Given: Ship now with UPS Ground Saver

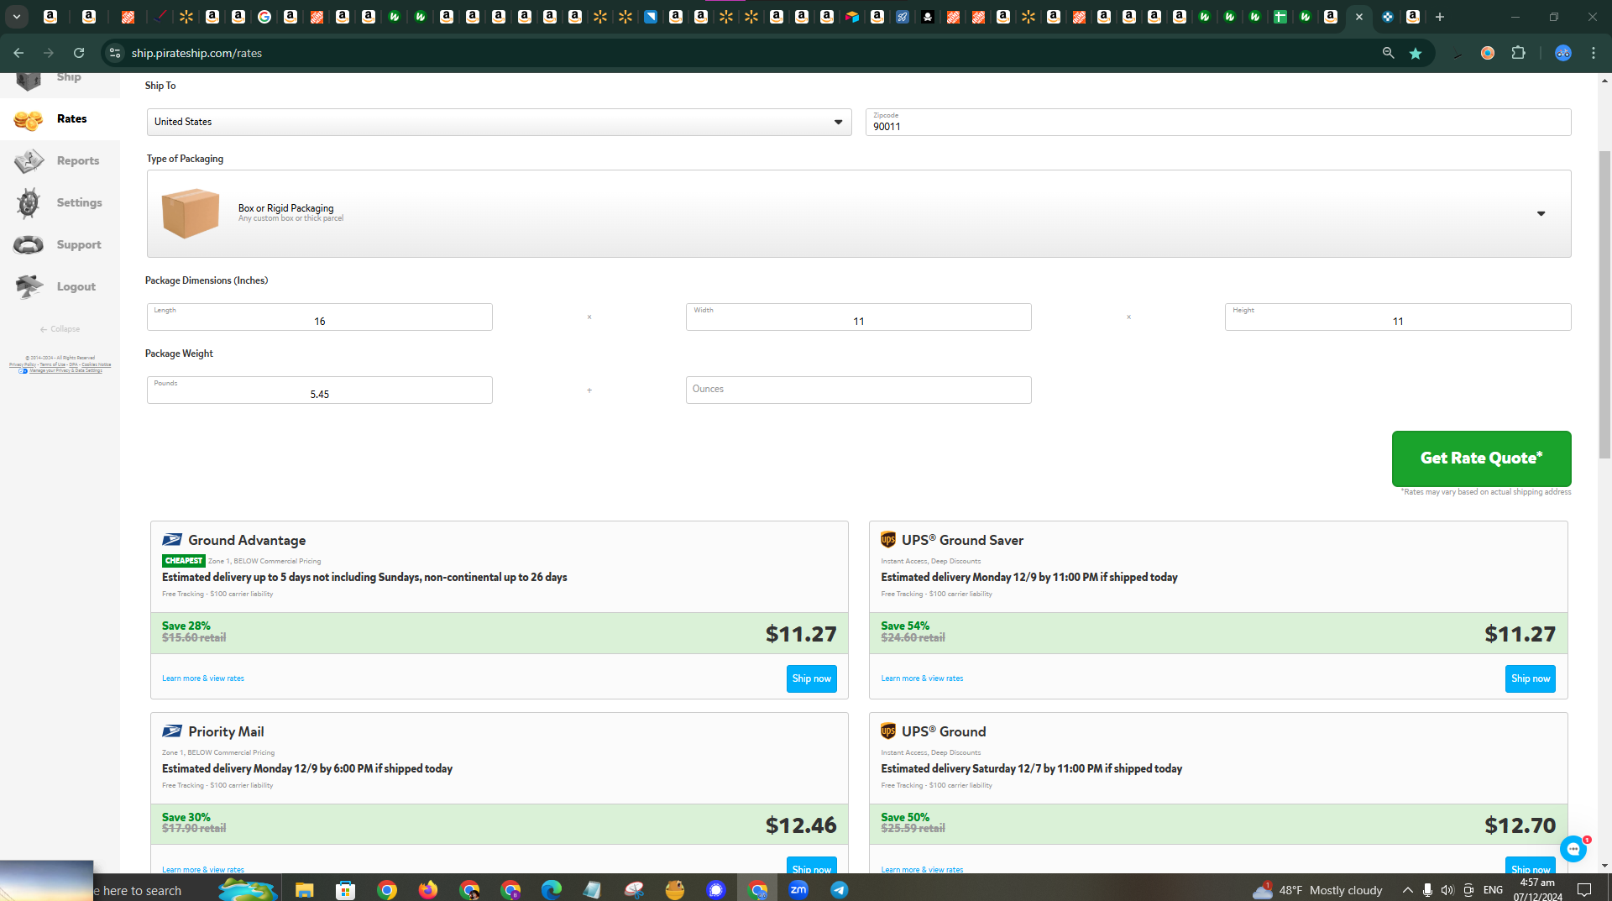Looking at the screenshot, I should point(1530,678).
